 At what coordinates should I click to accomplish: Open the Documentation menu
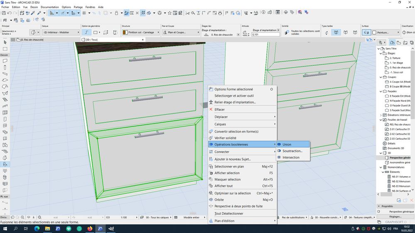[49, 7]
